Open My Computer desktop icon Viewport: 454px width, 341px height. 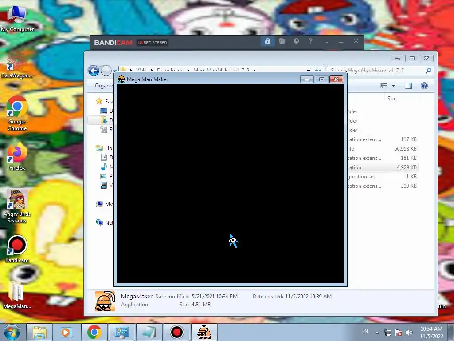[17, 18]
